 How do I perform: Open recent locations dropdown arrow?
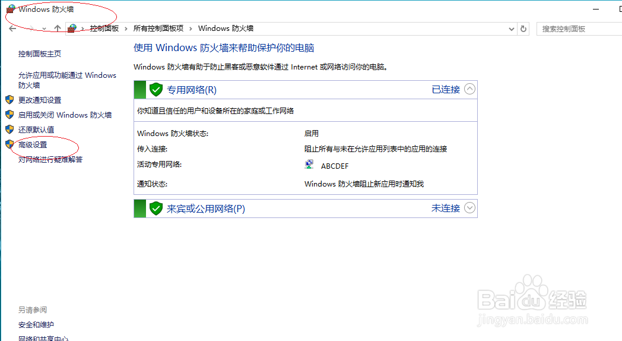coord(44,29)
